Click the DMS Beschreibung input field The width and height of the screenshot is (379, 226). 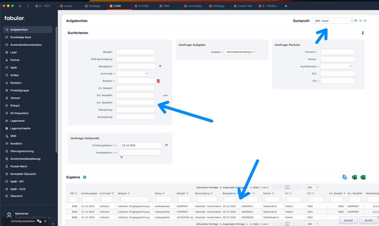(135, 59)
